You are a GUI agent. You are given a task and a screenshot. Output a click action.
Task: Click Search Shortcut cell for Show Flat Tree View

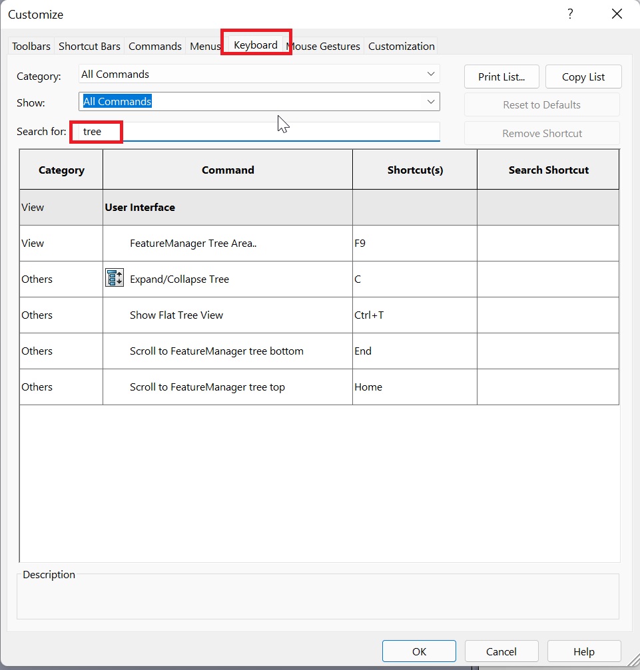pos(548,315)
